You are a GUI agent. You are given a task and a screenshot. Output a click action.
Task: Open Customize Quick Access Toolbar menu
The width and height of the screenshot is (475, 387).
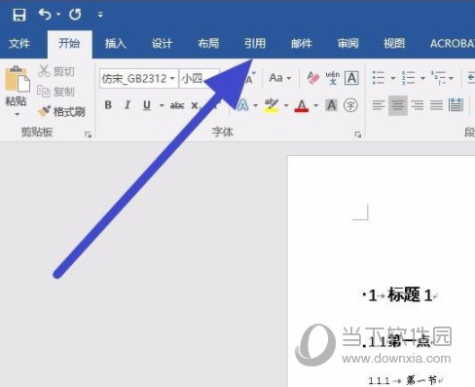tap(100, 15)
